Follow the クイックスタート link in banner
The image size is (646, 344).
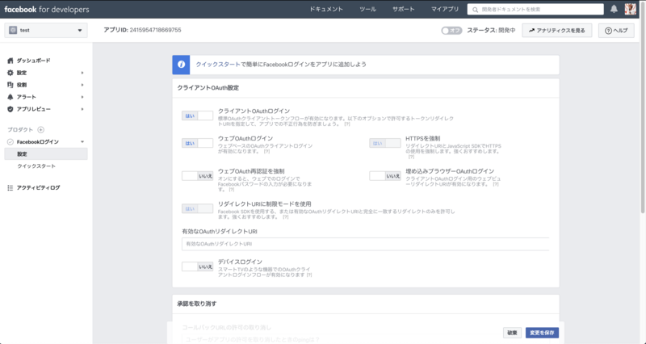click(217, 65)
